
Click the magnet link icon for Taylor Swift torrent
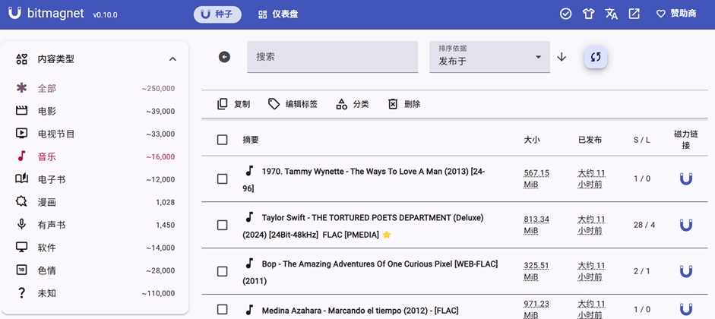click(685, 225)
